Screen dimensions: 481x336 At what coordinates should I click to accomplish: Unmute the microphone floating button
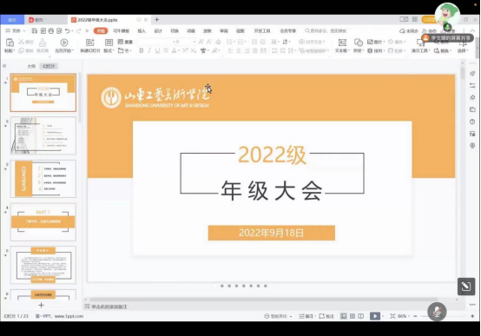(437, 312)
